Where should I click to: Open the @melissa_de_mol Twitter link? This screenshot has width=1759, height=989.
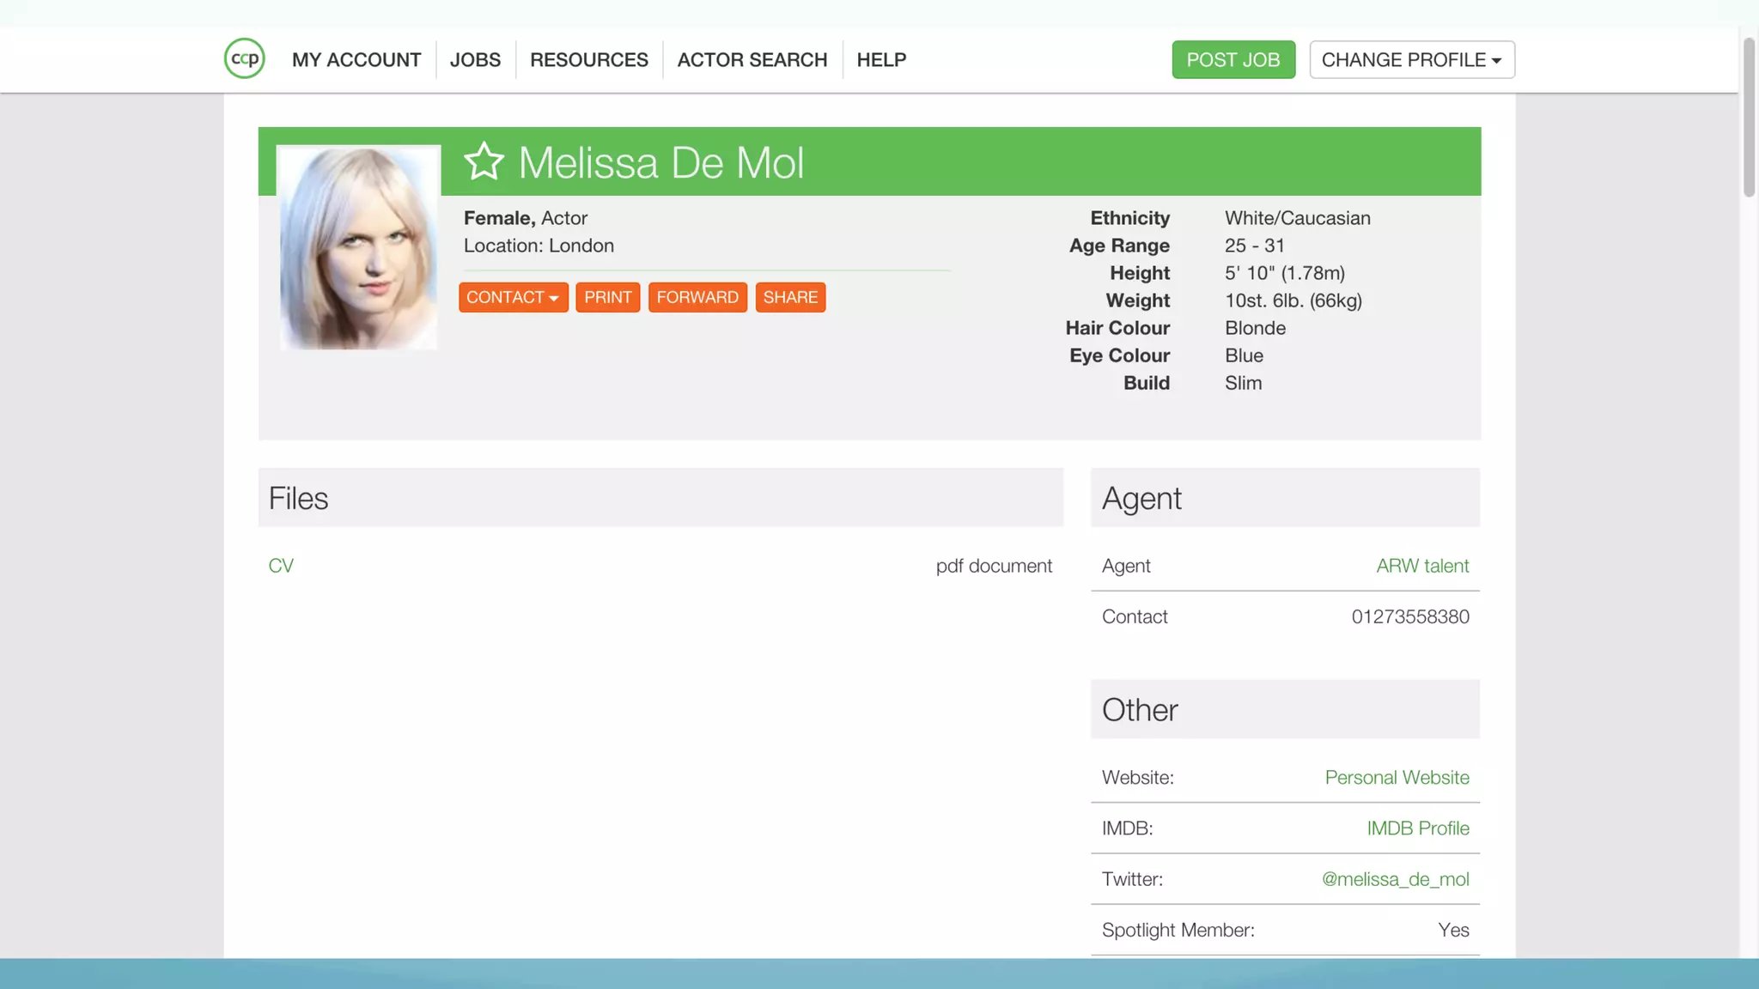pos(1395,879)
